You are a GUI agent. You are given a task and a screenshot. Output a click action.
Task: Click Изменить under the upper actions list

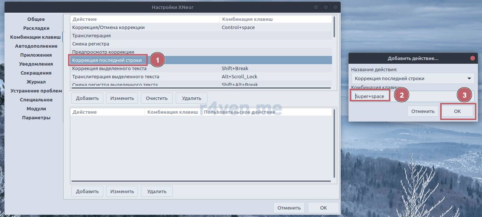click(x=122, y=98)
